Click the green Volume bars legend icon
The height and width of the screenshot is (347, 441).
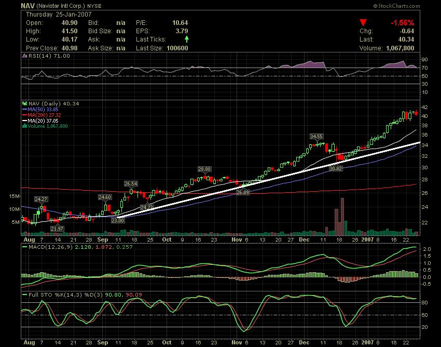click(25, 126)
